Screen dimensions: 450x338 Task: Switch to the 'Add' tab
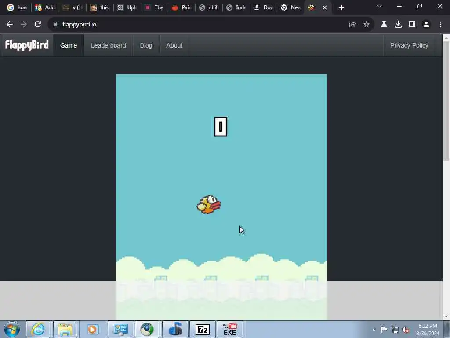click(44, 7)
